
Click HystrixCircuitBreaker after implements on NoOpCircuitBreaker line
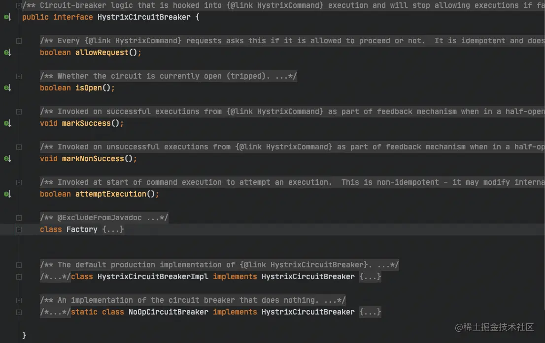click(x=308, y=312)
